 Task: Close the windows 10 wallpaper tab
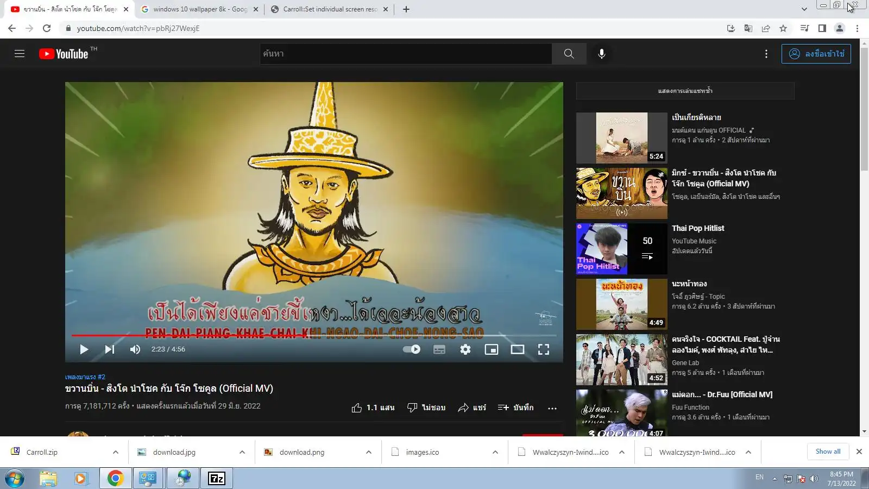pos(256,9)
